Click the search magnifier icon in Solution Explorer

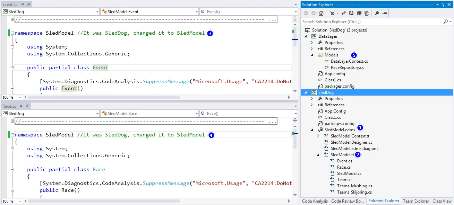click(446, 21)
